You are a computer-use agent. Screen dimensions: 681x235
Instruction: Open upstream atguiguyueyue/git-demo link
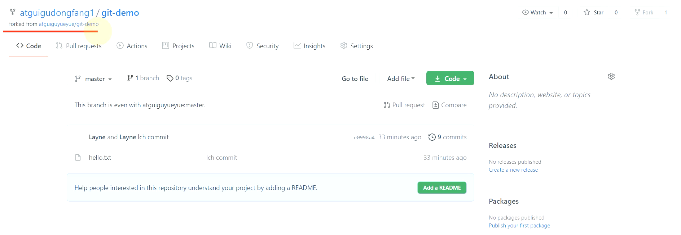[x=69, y=24]
